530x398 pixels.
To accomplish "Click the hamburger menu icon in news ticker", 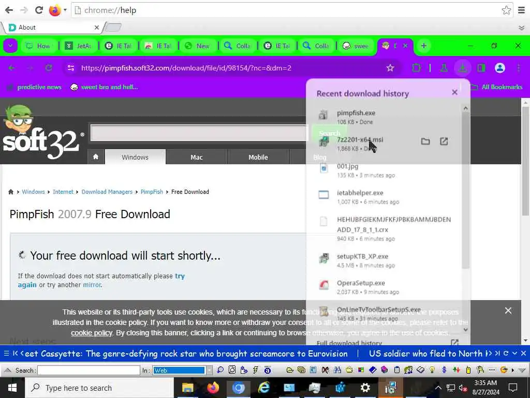I will (x=6, y=353).
